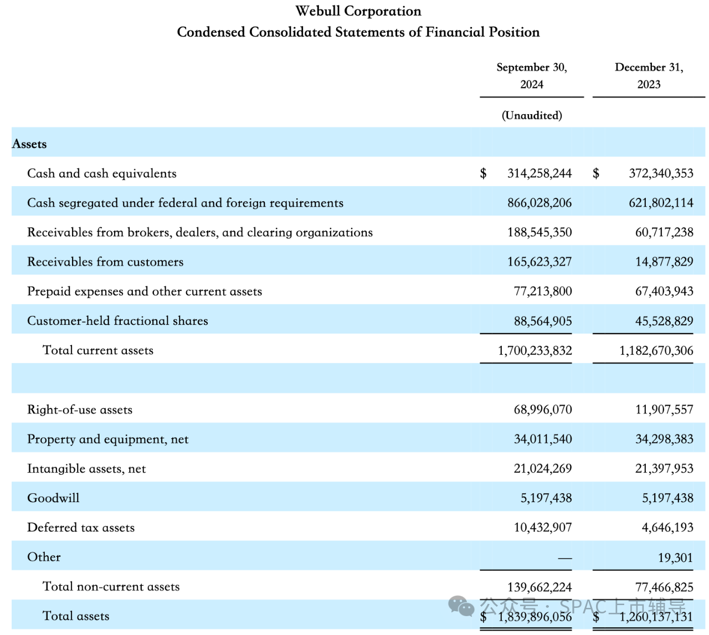709x635 pixels.
Task: Select 'Cash segregated under federal and foreign requirements'
Action: click(x=185, y=203)
